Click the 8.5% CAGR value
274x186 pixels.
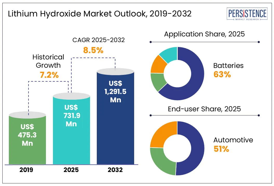click(x=93, y=50)
